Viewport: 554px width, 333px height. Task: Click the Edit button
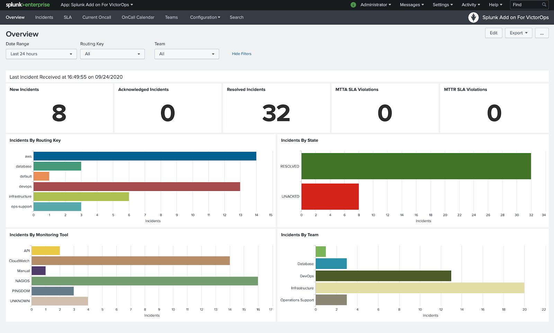click(x=493, y=33)
